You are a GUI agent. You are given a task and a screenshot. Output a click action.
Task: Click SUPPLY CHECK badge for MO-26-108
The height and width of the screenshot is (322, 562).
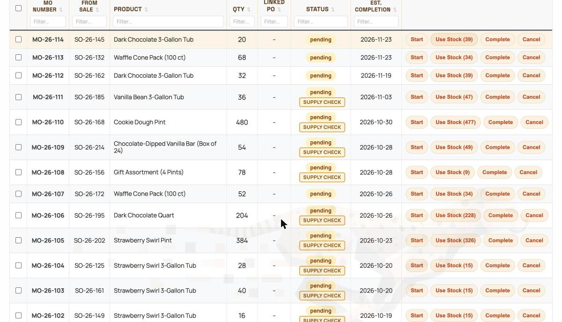point(322,177)
